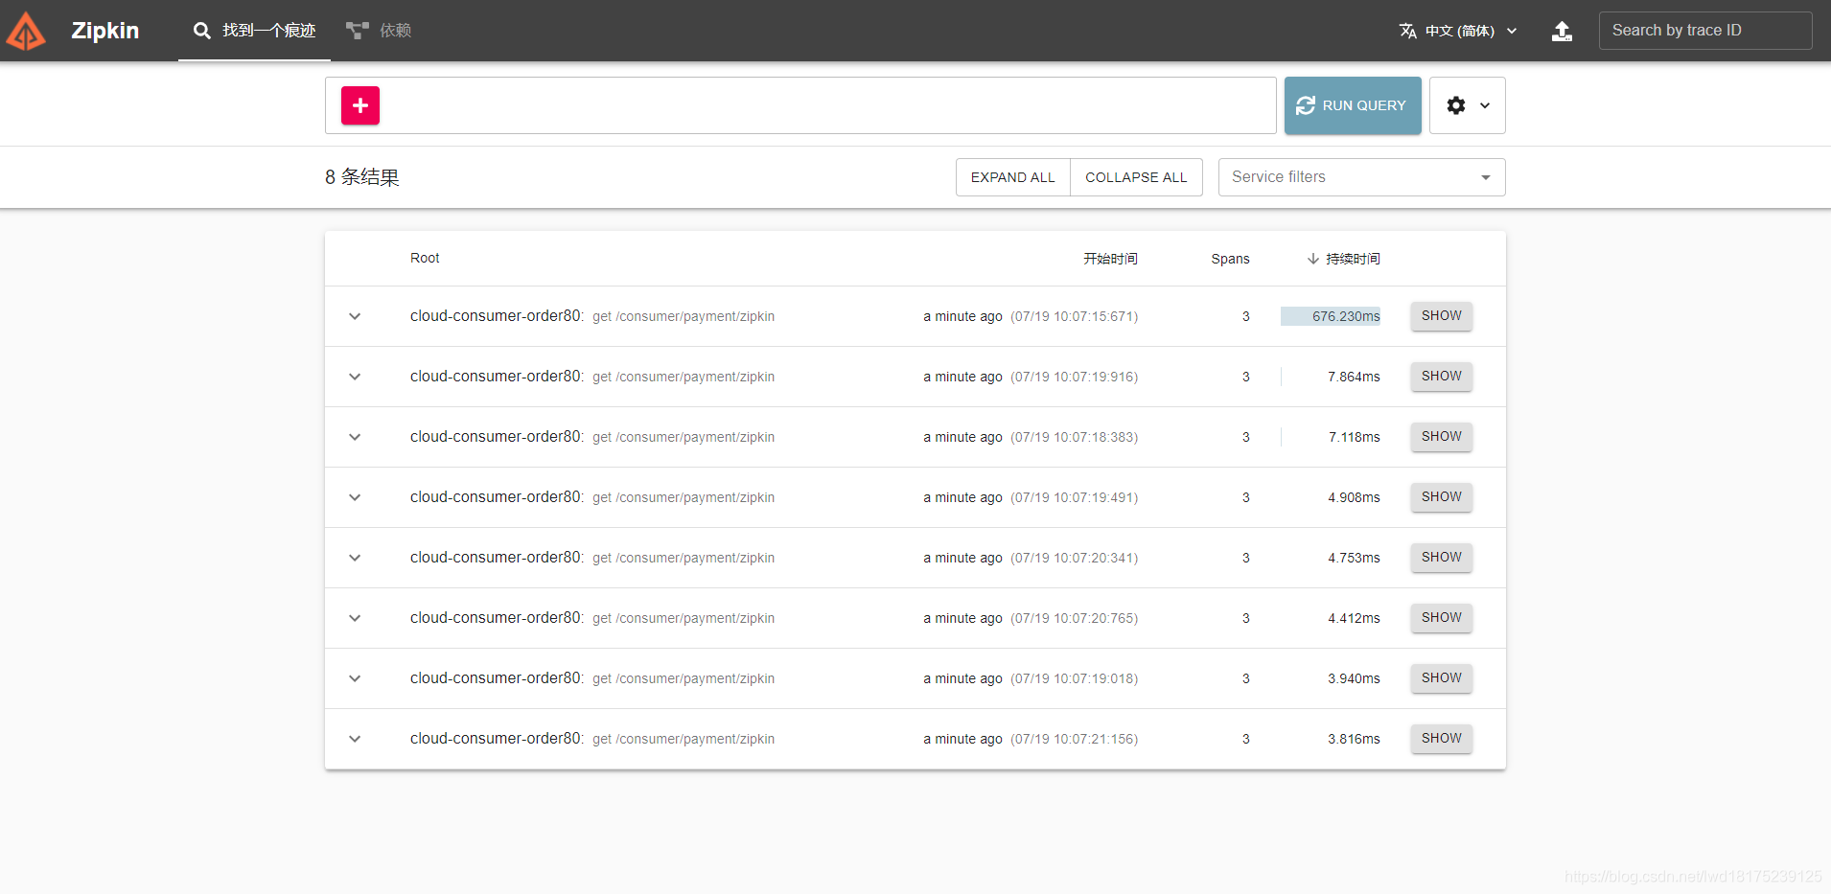Focus the Search by trace ID field

(x=1704, y=31)
